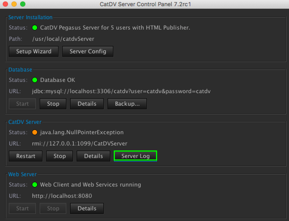289x221 pixels.
Task: Click the green Web Server status indicator
Action: 35,185
